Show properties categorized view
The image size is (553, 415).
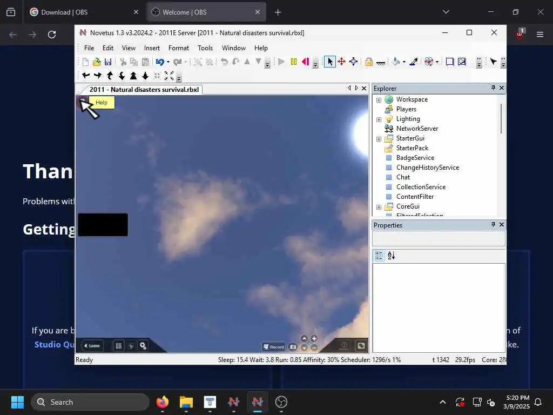click(x=379, y=256)
